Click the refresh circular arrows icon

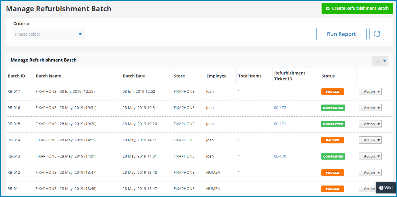pyautogui.click(x=377, y=34)
